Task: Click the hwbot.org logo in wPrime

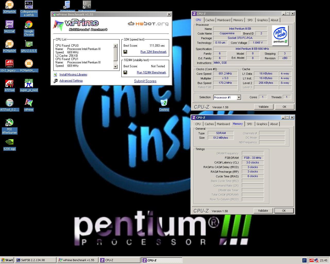Action: click(148, 24)
